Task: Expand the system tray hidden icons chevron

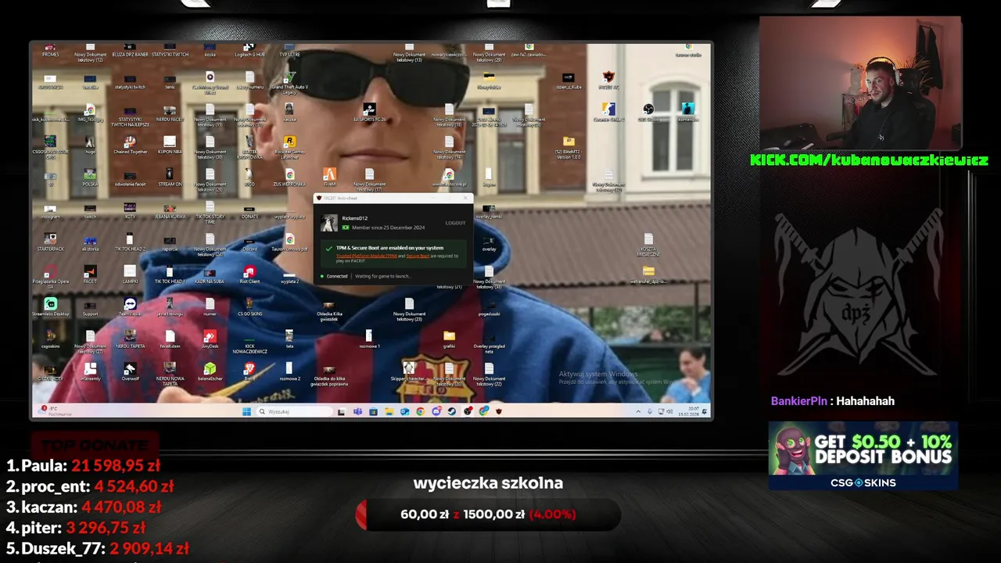Action: [638, 411]
